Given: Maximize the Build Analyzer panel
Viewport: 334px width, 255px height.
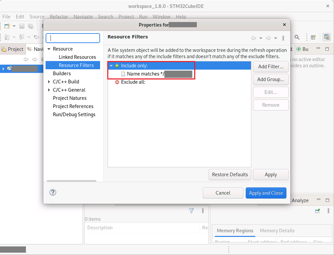Looking at the screenshot, I should pos(327,200).
